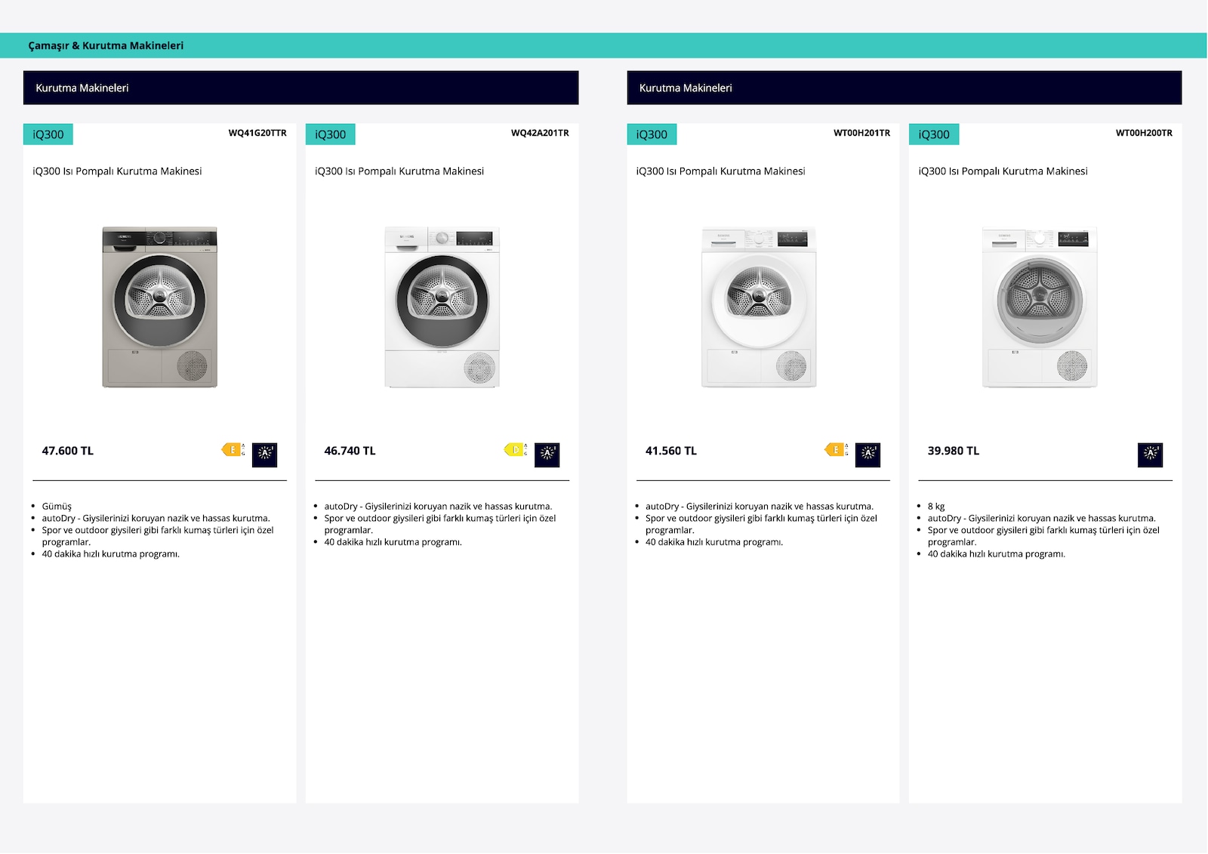Click model number WT00H201TR
The image size is (1208, 854).
click(861, 133)
